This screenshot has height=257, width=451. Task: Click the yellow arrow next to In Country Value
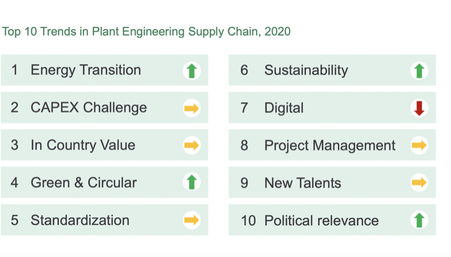coord(192,146)
